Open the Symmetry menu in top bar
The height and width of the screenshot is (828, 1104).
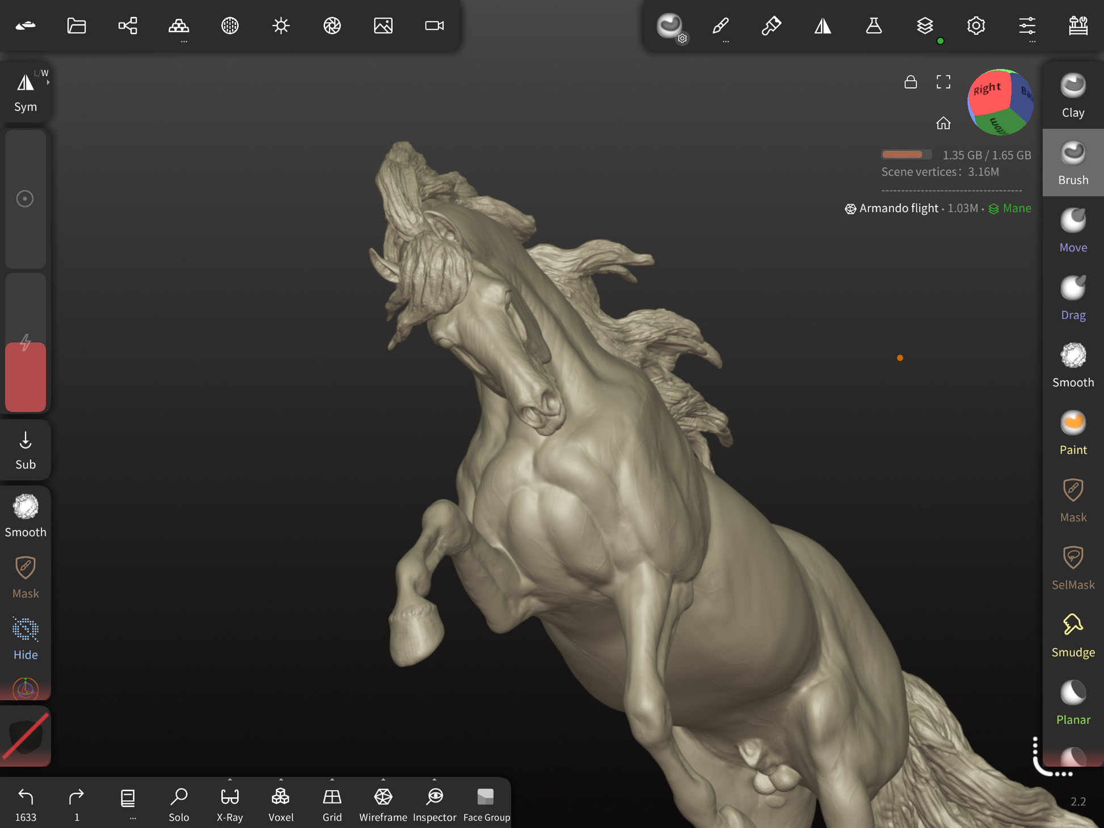(823, 26)
